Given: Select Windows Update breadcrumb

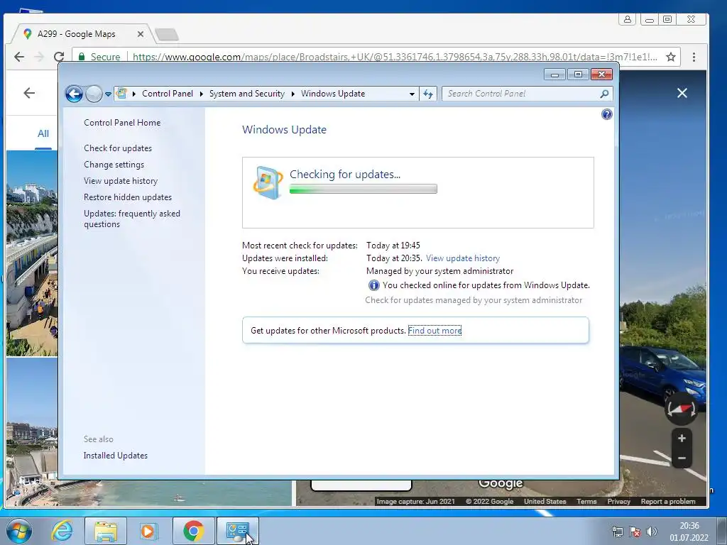Looking at the screenshot, I should [x=333, y=94].
